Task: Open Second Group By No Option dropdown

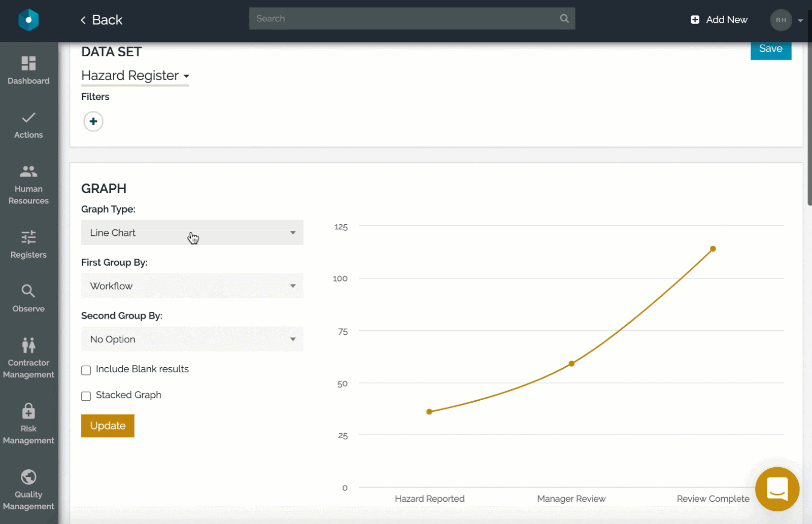Action: point(192,339)
